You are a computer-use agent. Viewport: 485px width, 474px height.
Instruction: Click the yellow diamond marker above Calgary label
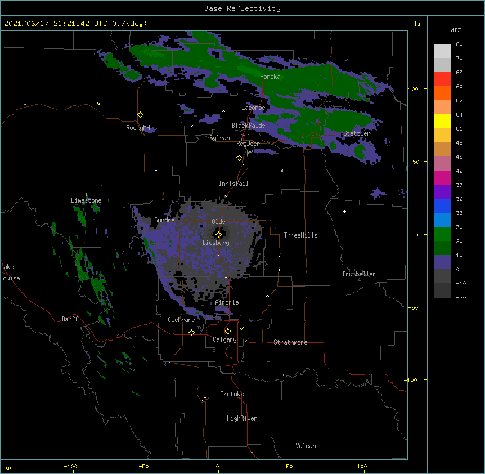228,332
